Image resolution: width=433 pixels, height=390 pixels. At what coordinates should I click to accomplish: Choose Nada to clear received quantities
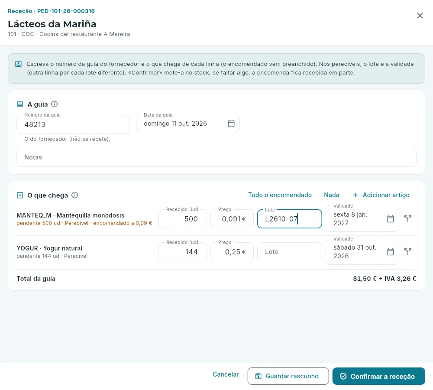[331, 195]
